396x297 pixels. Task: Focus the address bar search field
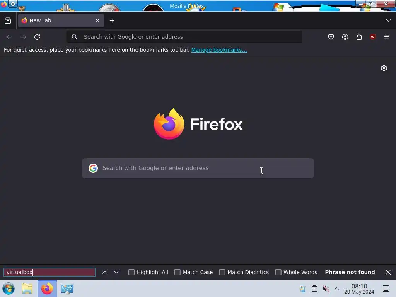click(x=184, y=37)
